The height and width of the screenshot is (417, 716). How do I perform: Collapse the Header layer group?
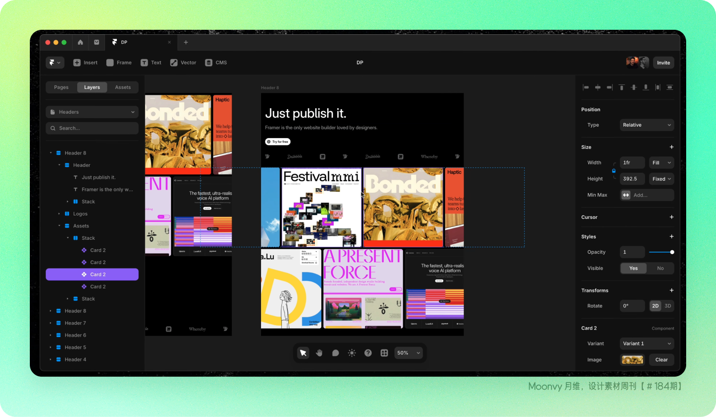point(59,165)
